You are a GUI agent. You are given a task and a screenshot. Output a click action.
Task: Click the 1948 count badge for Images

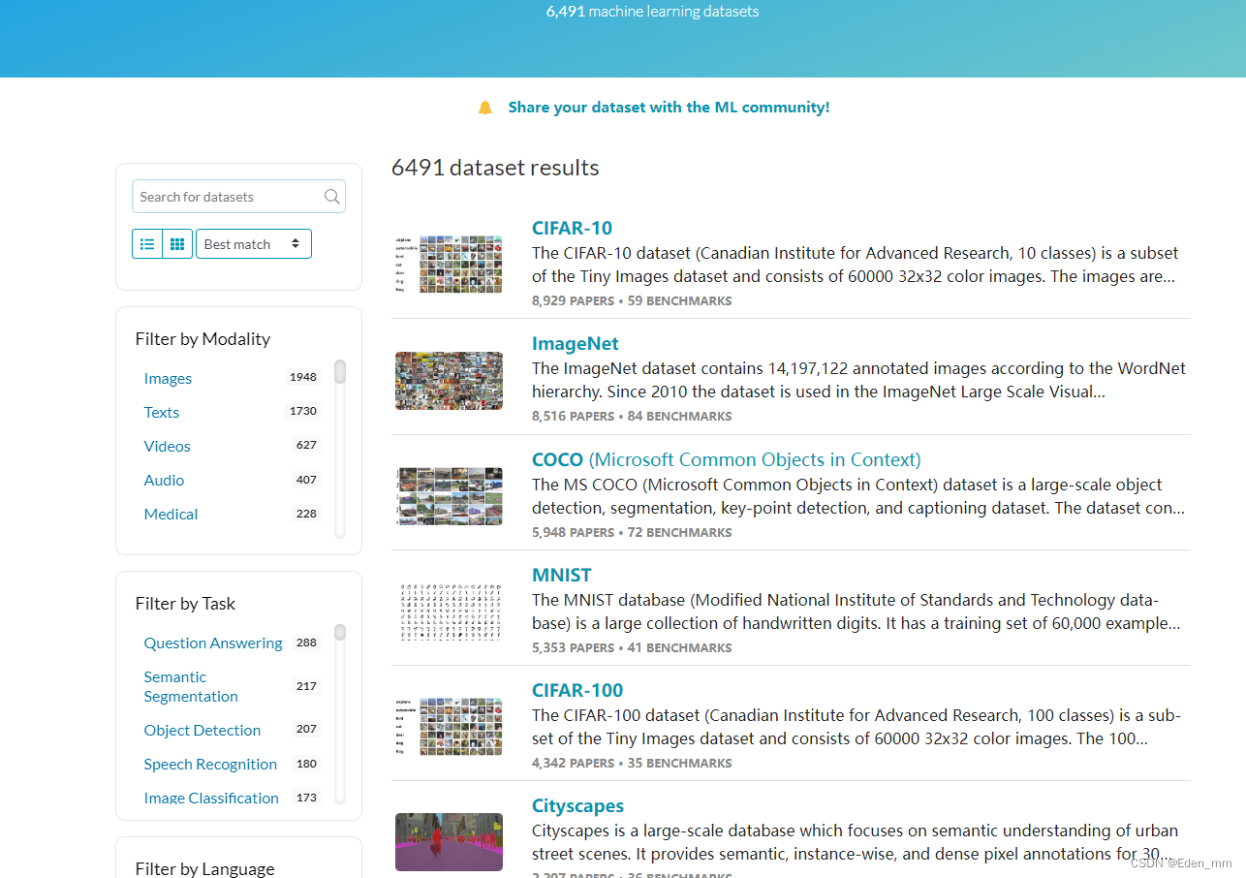303,377
